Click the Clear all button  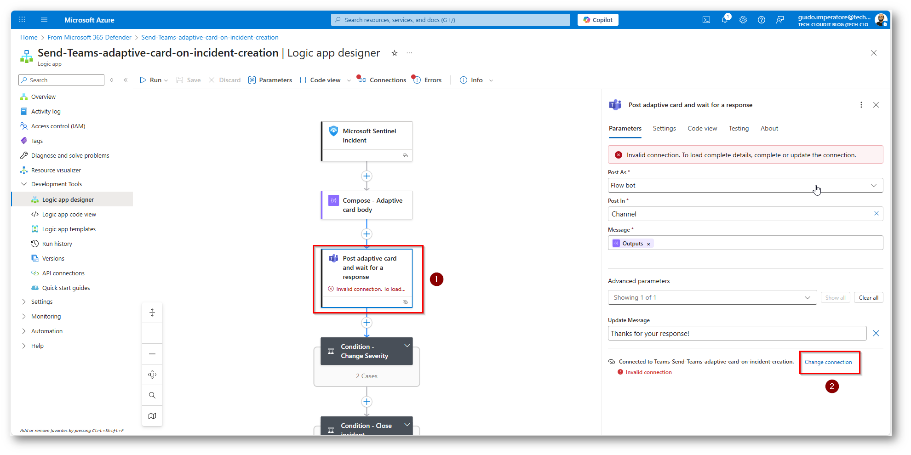click(869, 297)
